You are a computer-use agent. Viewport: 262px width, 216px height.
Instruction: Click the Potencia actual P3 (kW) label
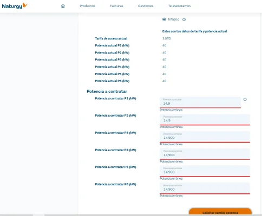pyautogui.click(x=112, y=59)
